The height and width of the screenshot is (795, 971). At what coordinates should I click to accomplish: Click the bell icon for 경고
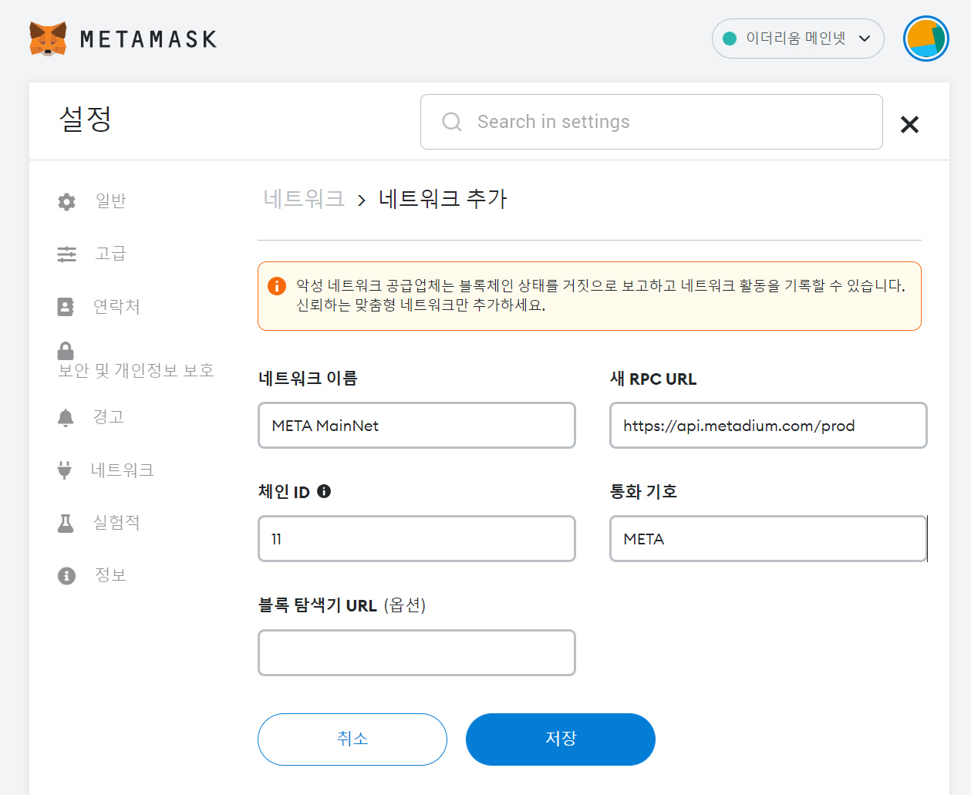point(66,418)
